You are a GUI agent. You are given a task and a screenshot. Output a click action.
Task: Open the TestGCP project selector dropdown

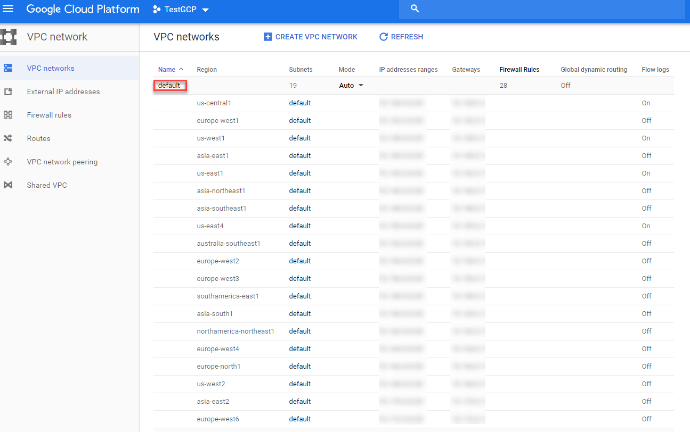click(x=206, y=10)
